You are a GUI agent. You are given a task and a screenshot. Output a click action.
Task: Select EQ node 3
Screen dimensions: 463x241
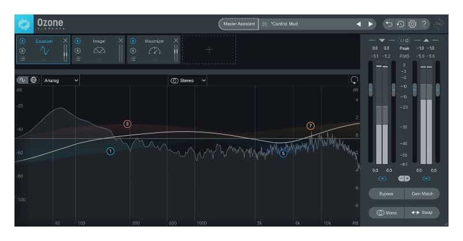coord(127,124)
